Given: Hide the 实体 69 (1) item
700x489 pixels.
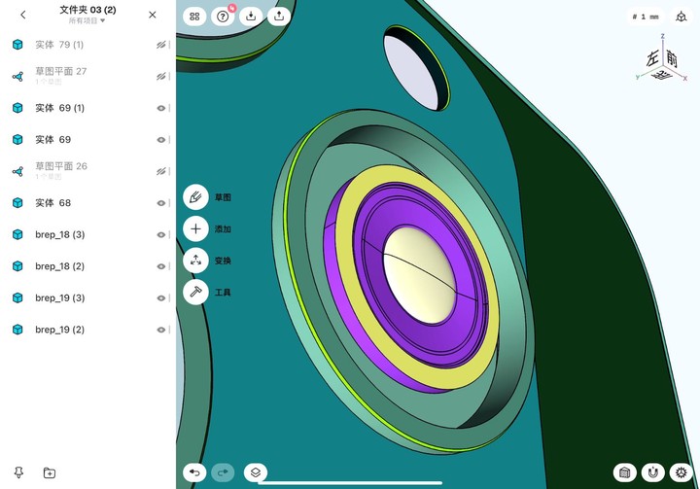Looking at the screenshot, I should point(161,108).
